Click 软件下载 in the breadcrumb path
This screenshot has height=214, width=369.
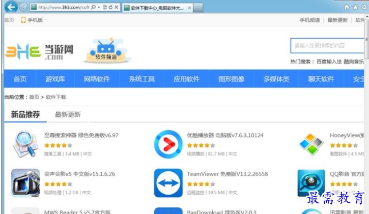pos(56,97)
